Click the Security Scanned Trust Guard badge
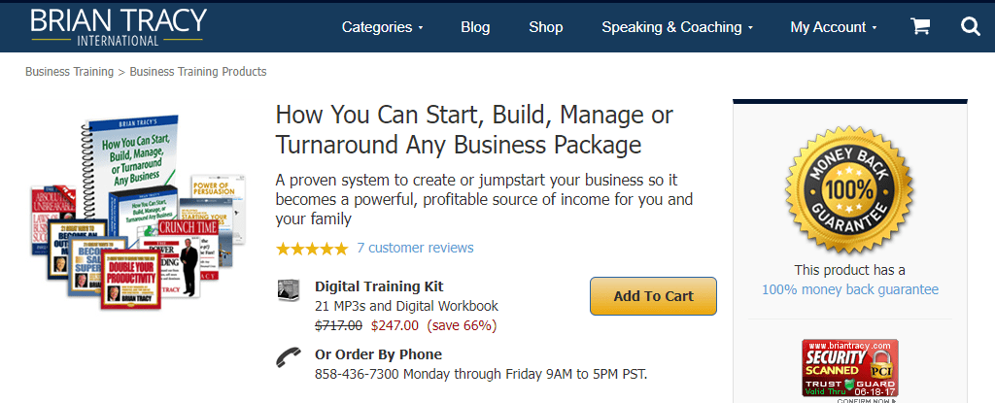This screenshot has height=403, width=995. click(x=849, y=369)
